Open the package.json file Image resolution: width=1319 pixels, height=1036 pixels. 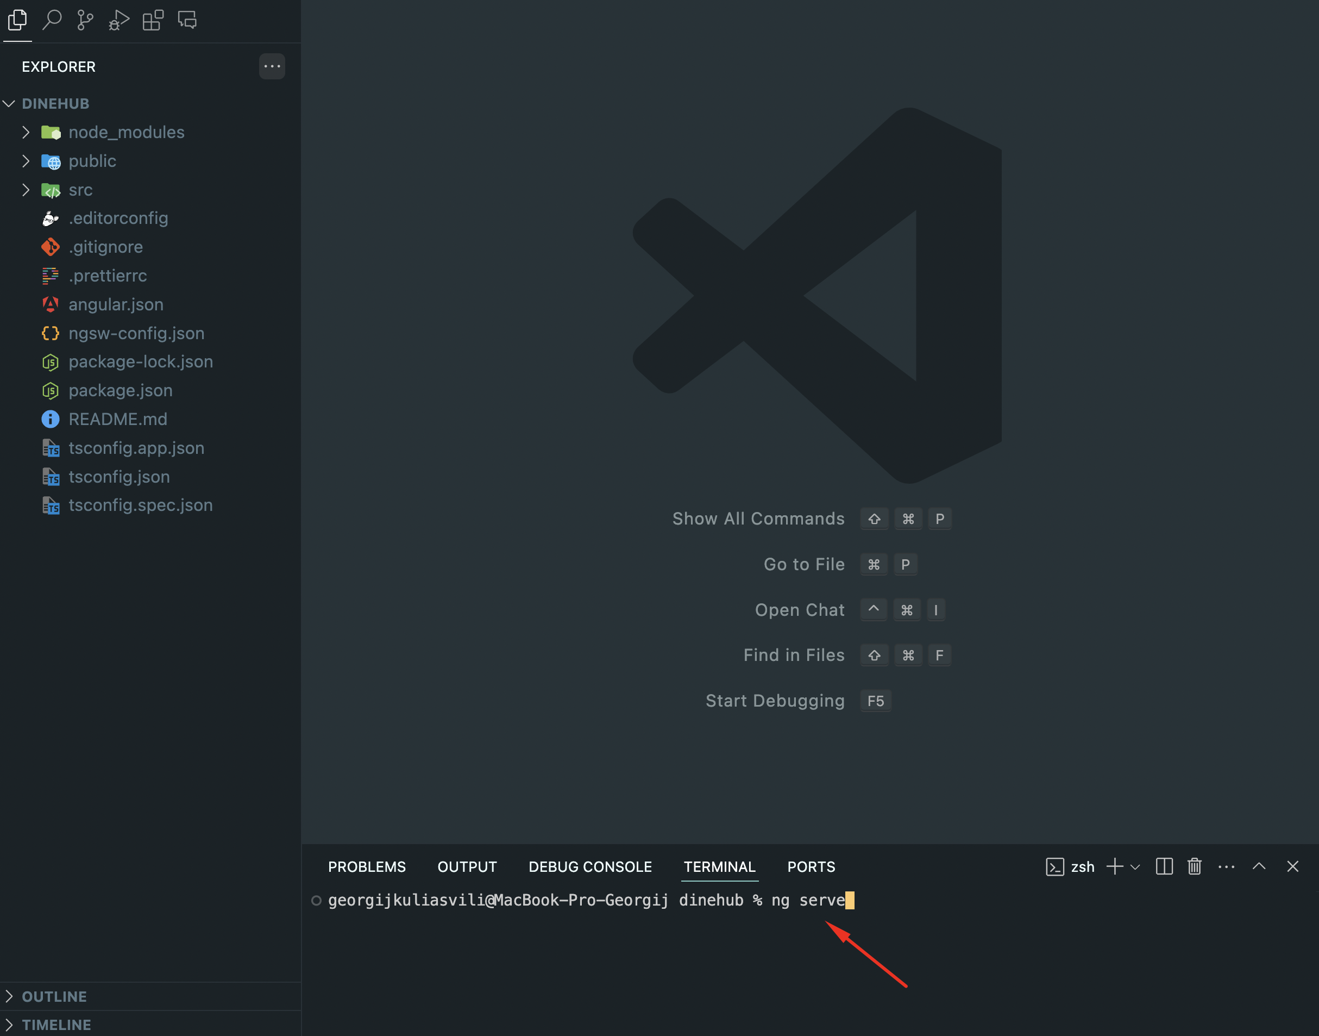click(x=150, y=391)
